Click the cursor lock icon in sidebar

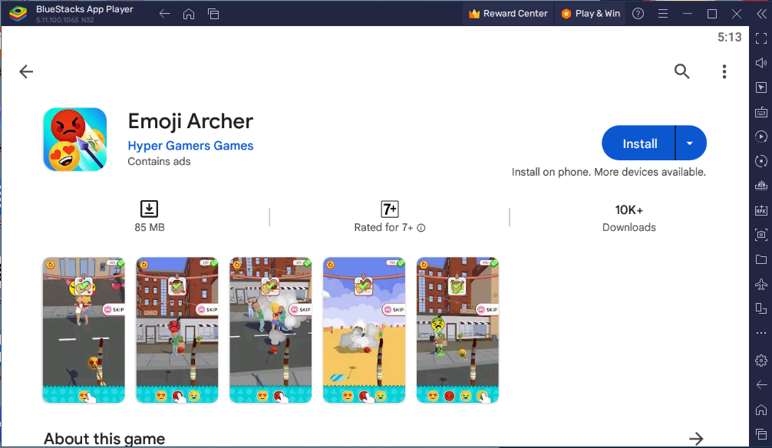[x=761, y=87]
